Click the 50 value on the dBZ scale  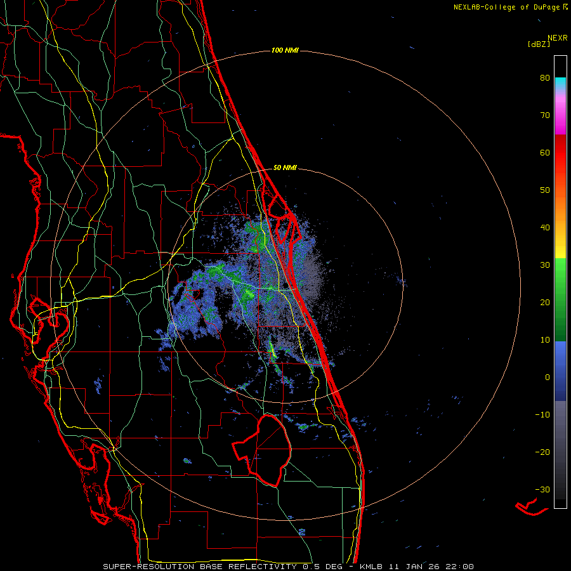click(545, 190)
